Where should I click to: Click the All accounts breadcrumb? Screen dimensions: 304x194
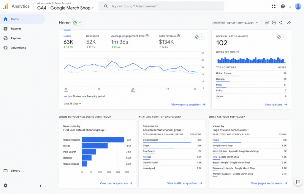(44, 3)
